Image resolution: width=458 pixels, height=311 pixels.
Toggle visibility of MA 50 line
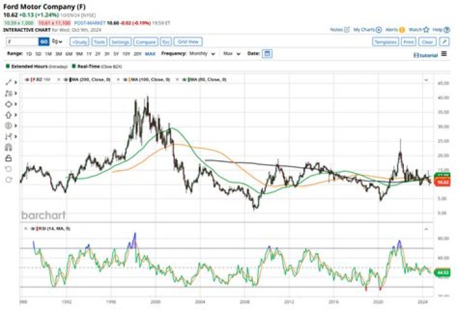click(184, 79)
